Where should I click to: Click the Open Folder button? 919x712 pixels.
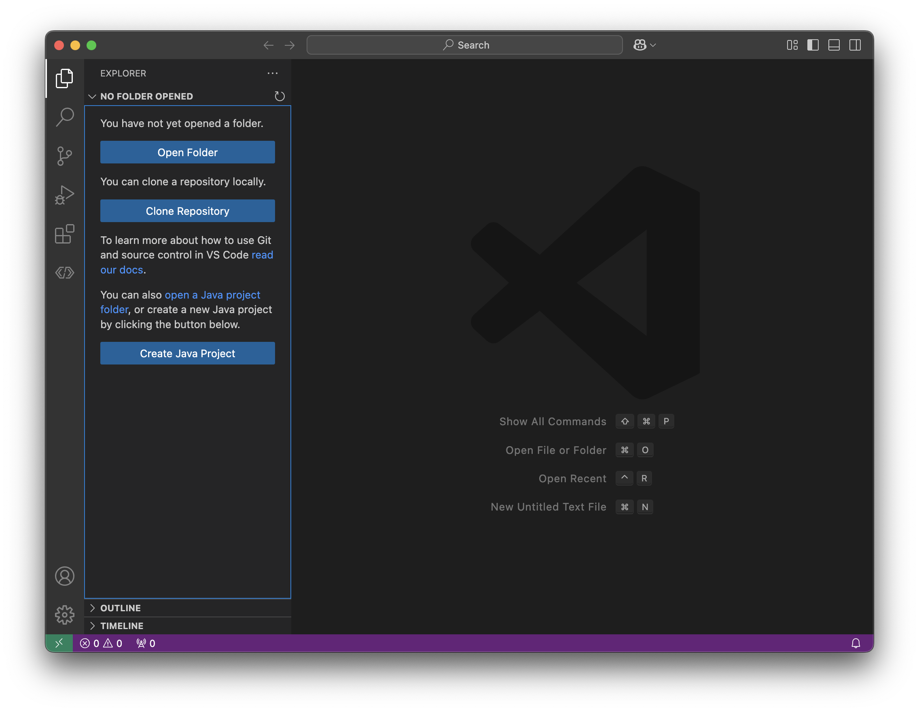coord(187,153)
